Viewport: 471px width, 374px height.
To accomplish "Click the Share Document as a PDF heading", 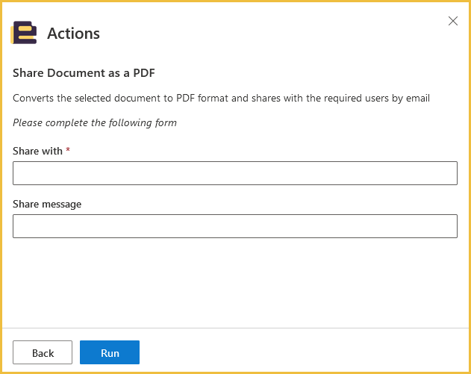I will [84, 73].
